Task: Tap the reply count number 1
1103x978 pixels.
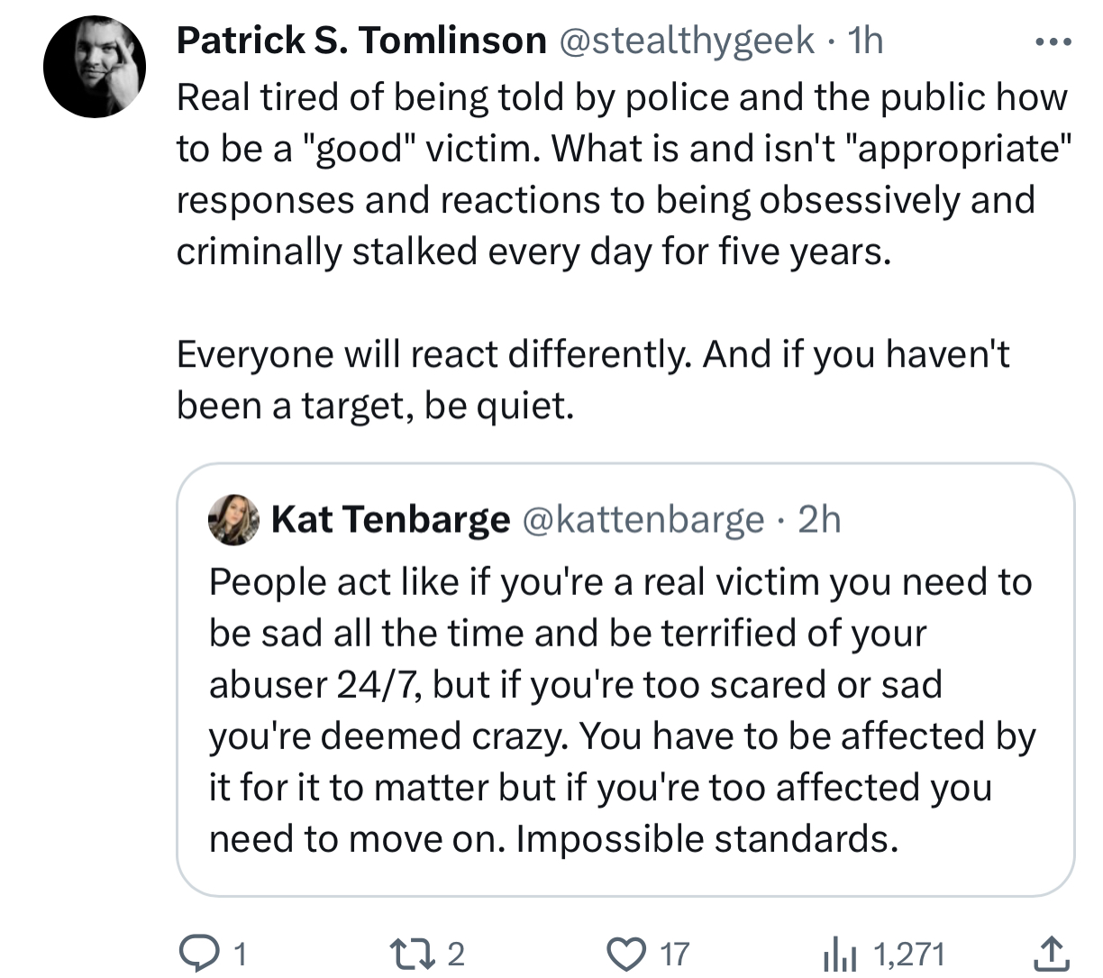Action: pos(240,954)
